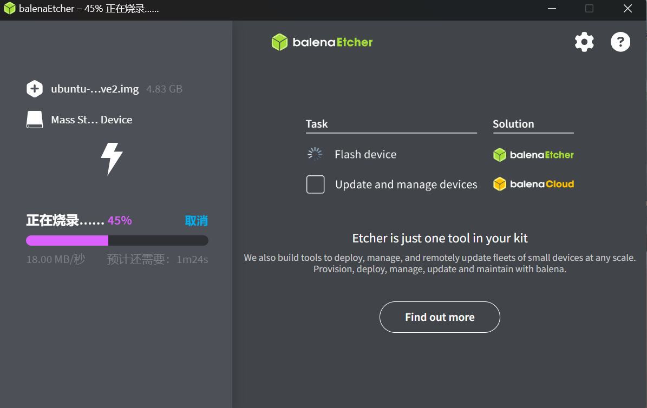The width and height of the screenshot is (647, 408).
Task: Click the Mass St... Device label
Action: tap(92, 120)
